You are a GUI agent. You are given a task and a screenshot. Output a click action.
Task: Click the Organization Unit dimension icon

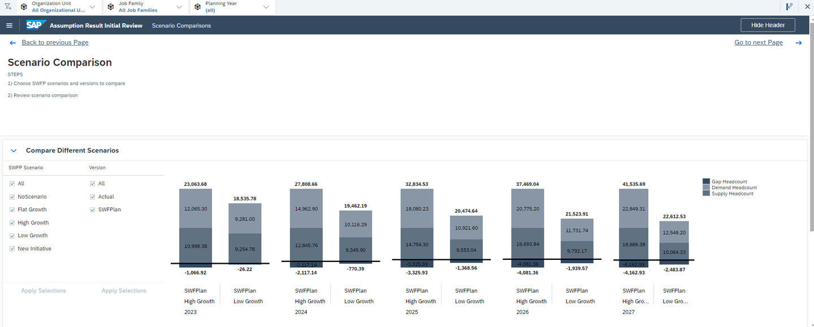point(24,7)
